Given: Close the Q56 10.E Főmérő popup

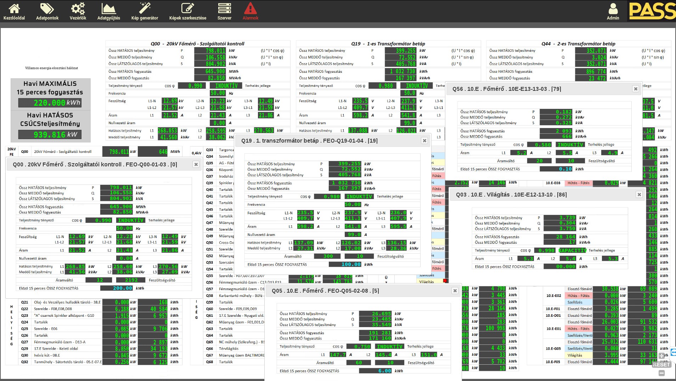Looking at the screenshot, I should pos(636,89).
